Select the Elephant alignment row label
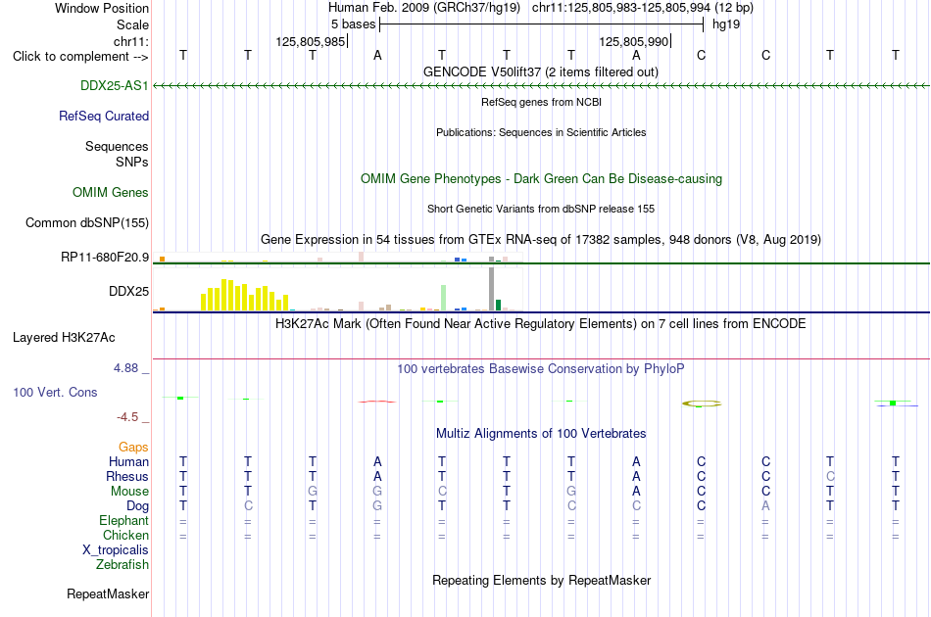This screenshot has height=617, width=931. point(123,521)
